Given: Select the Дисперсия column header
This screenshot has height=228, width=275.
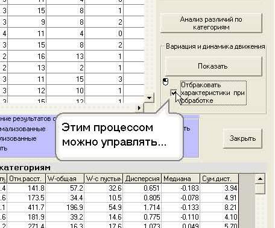Looking at the screenshot, I should tap(142, 179).
